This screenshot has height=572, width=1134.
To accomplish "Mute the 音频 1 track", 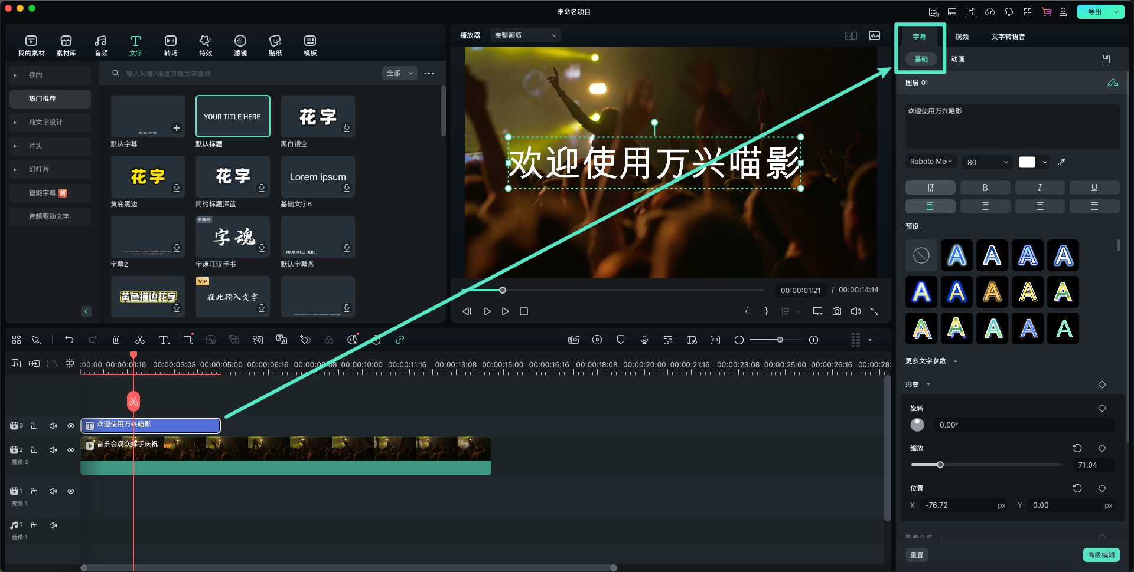I will tap(53, 525).
